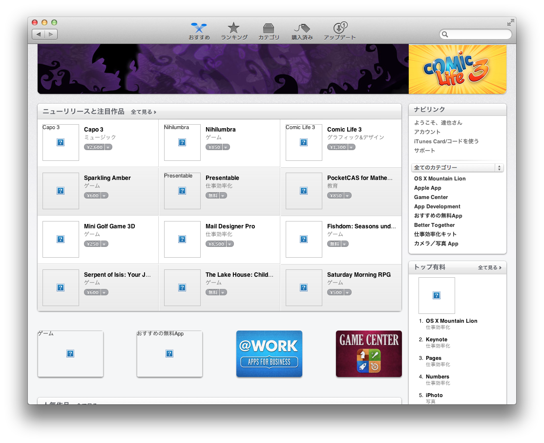Open the @WORK Apps for Business tile
Image resolution: width=544 pixels, height=443 pixels.
click(x=269, y=354)
